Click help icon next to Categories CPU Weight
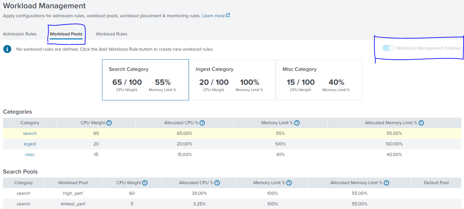Viewport: 464px width, 209px height. tap(109, 123)
